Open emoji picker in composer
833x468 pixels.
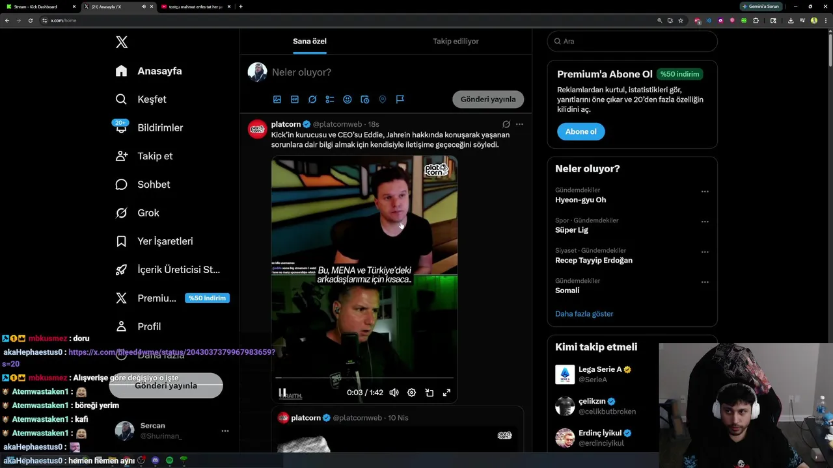(348, 99)
